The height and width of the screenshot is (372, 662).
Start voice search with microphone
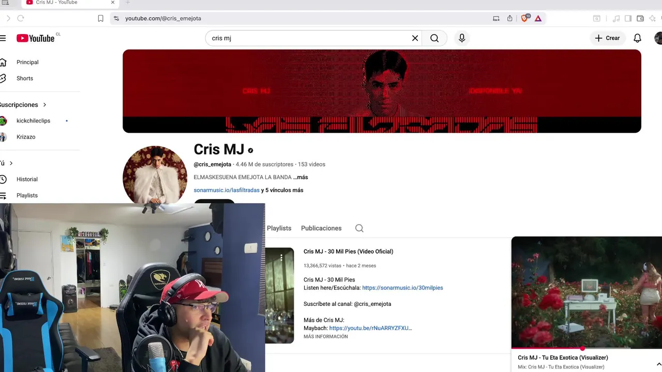(462, 38)
